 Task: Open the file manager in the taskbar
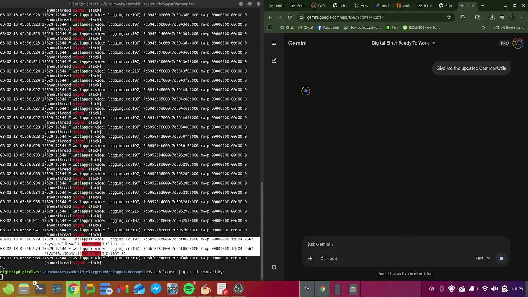pos(24,289)
